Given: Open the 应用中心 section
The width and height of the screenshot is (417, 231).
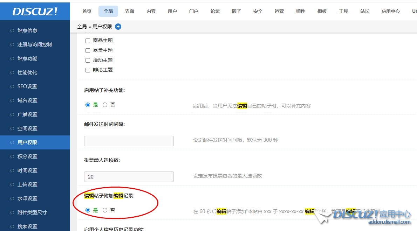Looking at the screenshot, I should 390,11.
